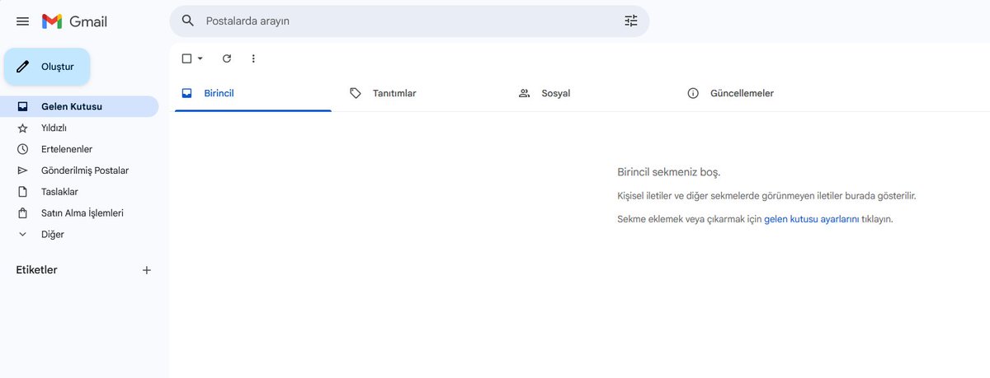Open the select dropdown arrow

[200, 58]
